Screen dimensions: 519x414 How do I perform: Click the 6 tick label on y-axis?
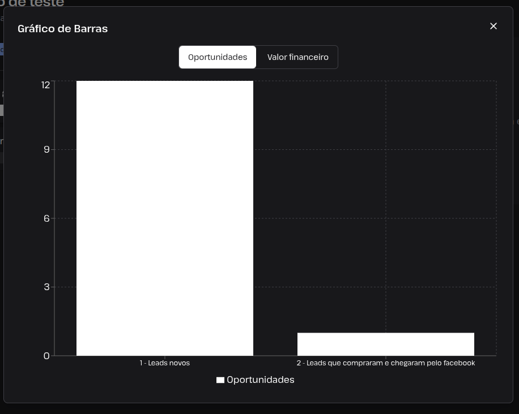(46, 218)
